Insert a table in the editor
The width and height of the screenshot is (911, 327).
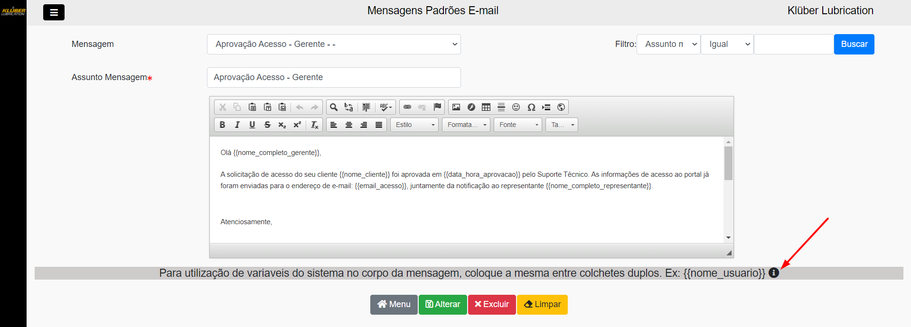(x=486, y=107)
